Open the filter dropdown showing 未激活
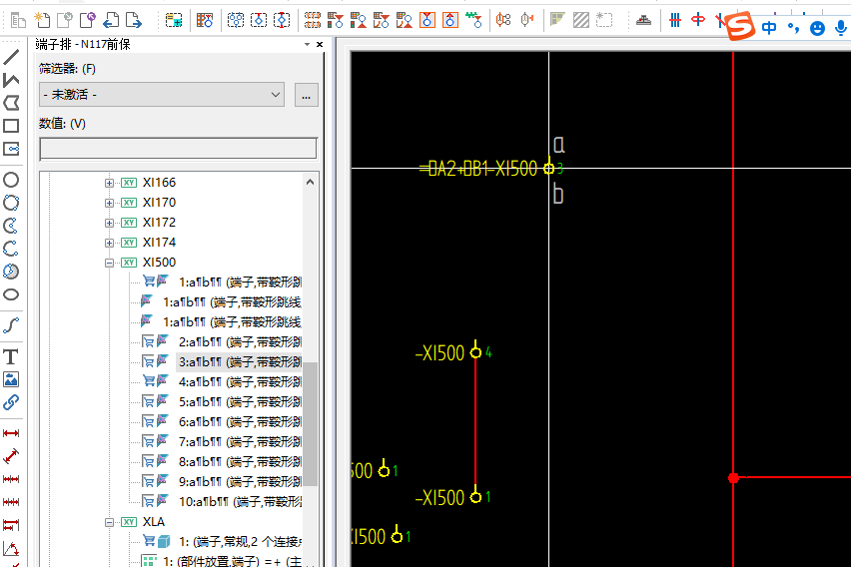This screenshot has height=567, width=851. tap(162, 95)
